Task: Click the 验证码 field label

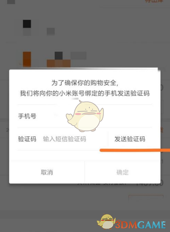Action: 27,139
